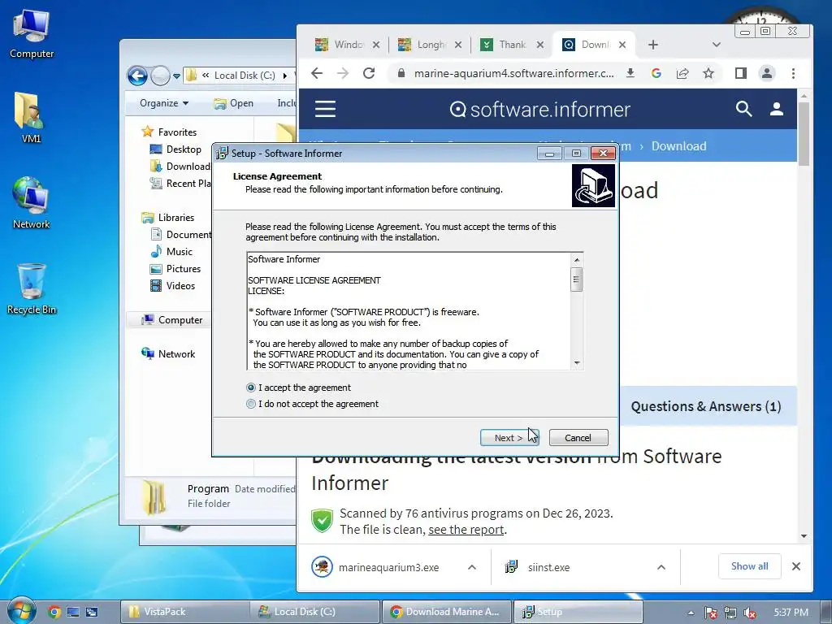
Task: Click Open in Explorer toolbar
Action: point(233,103)
